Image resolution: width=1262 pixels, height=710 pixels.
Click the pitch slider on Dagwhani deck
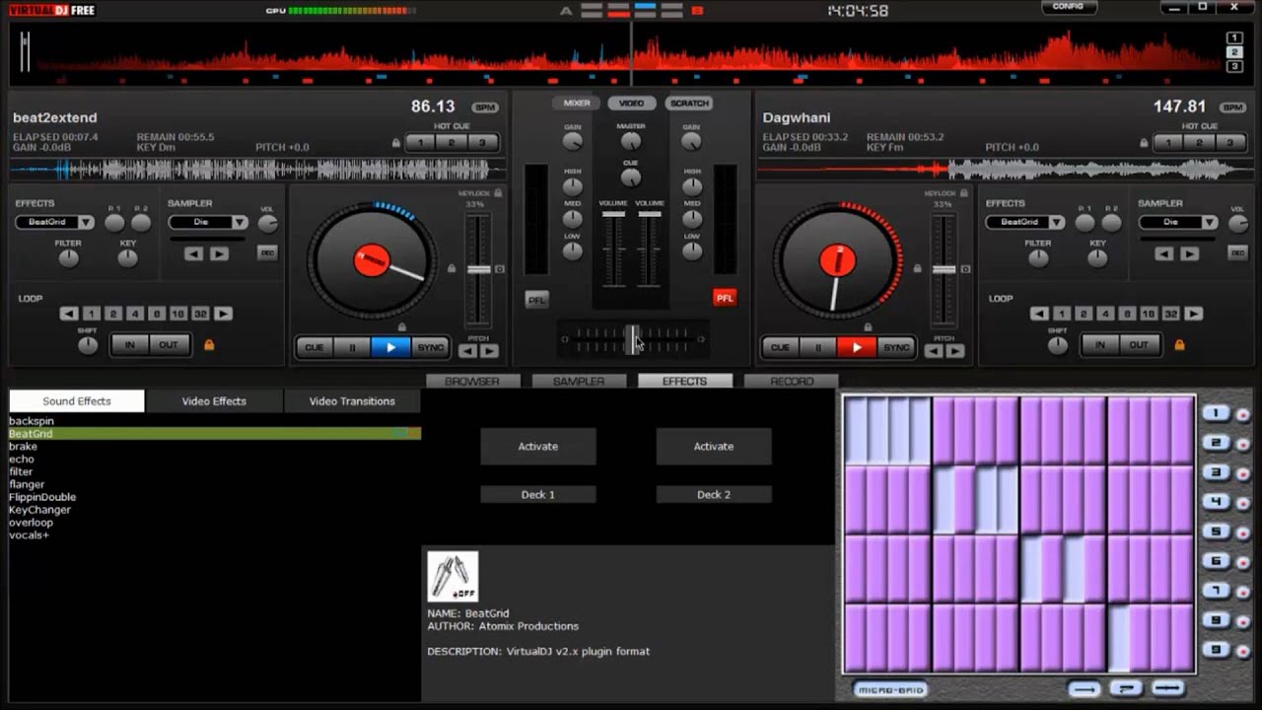click(945, 269)
